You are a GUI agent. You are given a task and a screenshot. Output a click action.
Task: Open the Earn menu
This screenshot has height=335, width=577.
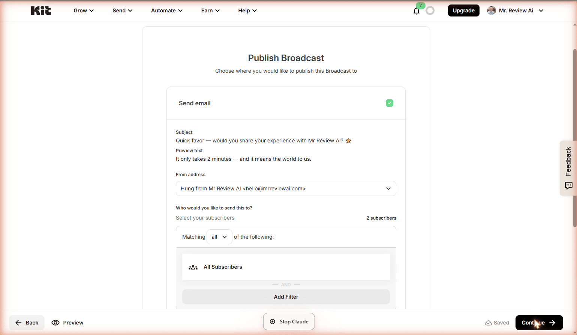210,10
